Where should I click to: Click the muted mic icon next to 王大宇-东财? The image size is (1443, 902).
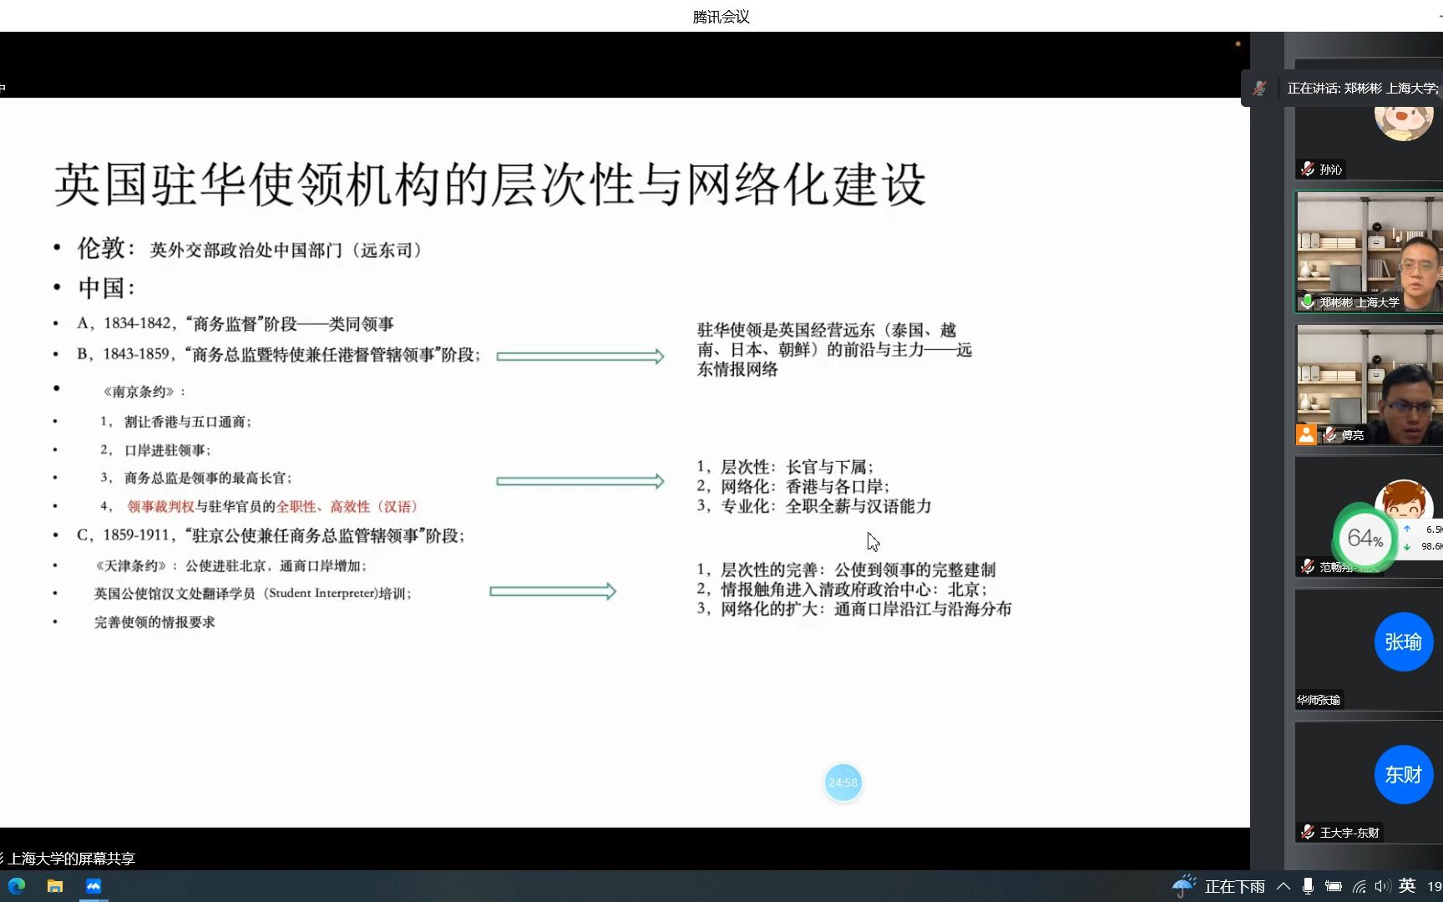(1307, 832)
